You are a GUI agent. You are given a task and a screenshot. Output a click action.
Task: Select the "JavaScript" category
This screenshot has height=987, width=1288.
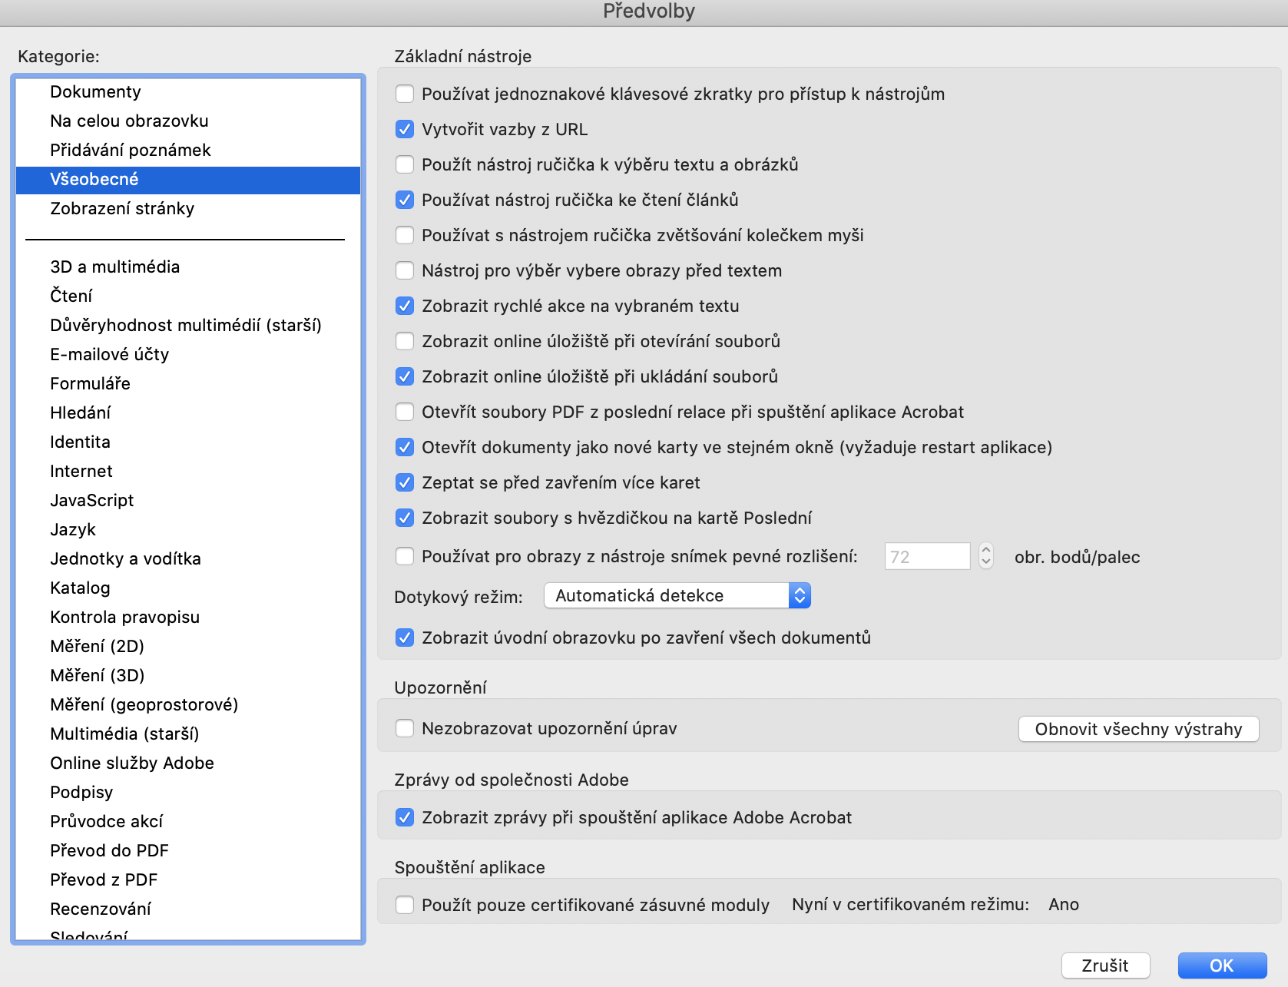91,500
